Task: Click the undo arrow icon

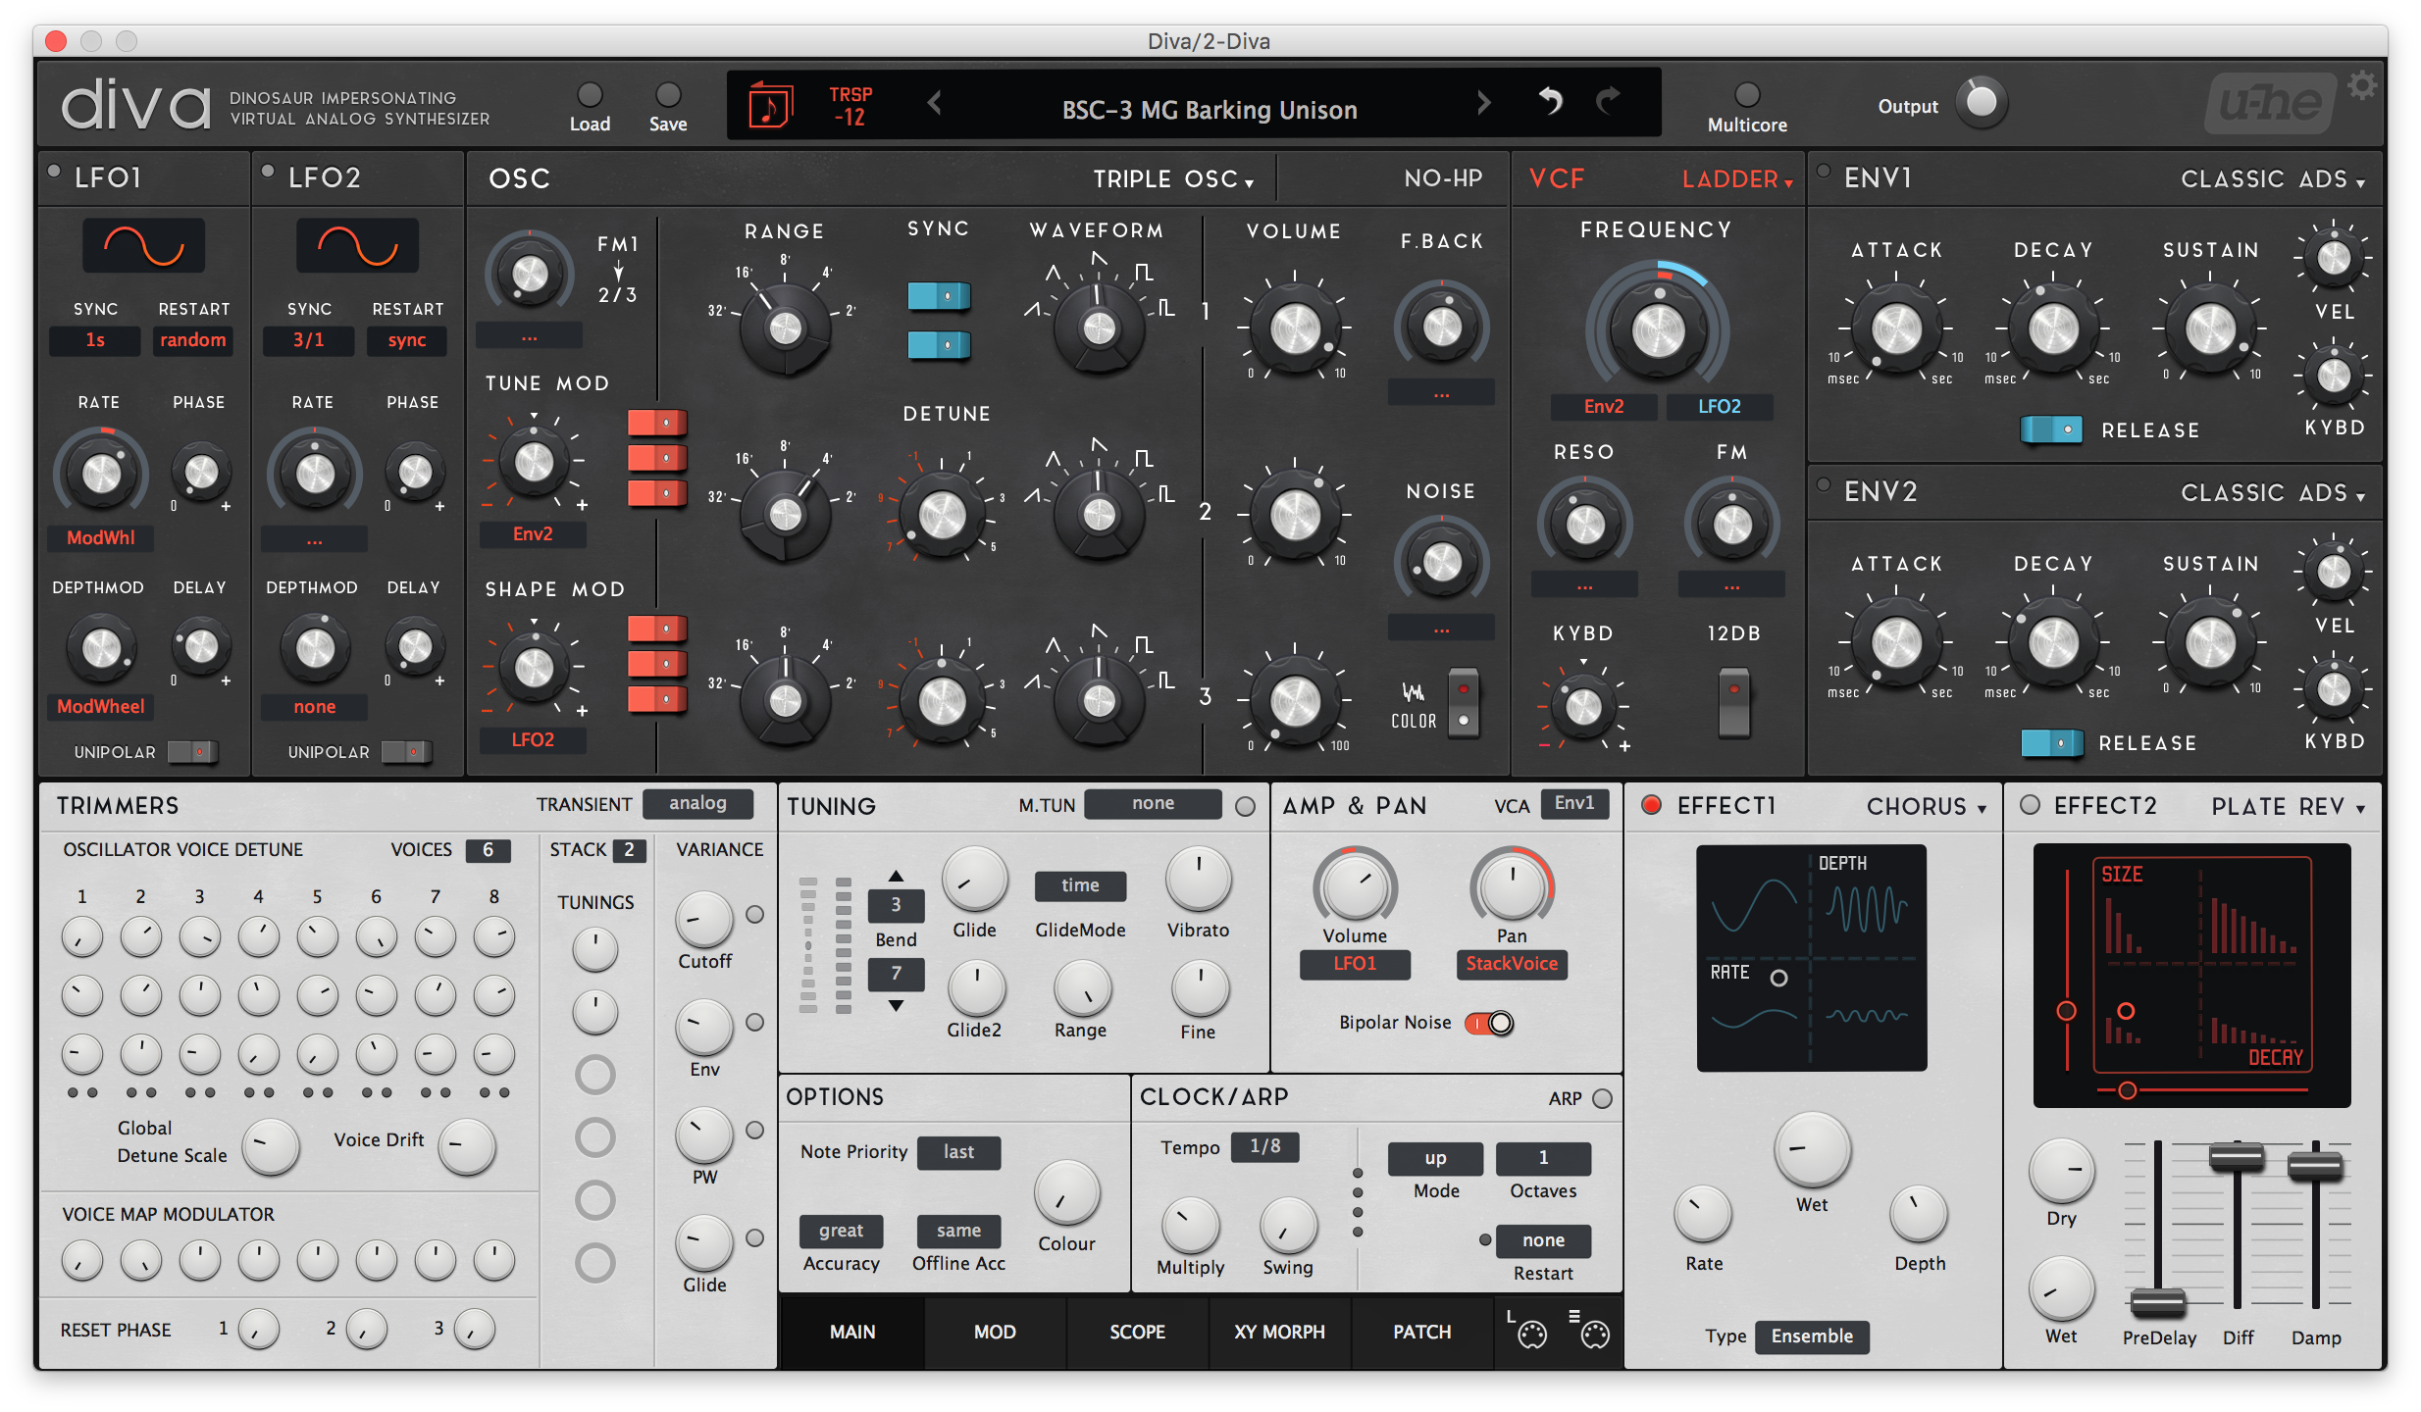Action: click(1551, 100)
